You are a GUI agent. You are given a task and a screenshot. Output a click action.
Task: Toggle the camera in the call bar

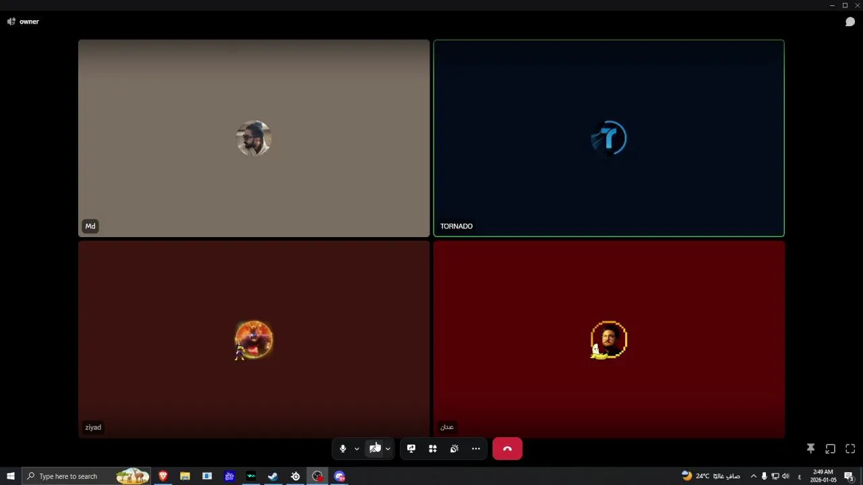374,449
